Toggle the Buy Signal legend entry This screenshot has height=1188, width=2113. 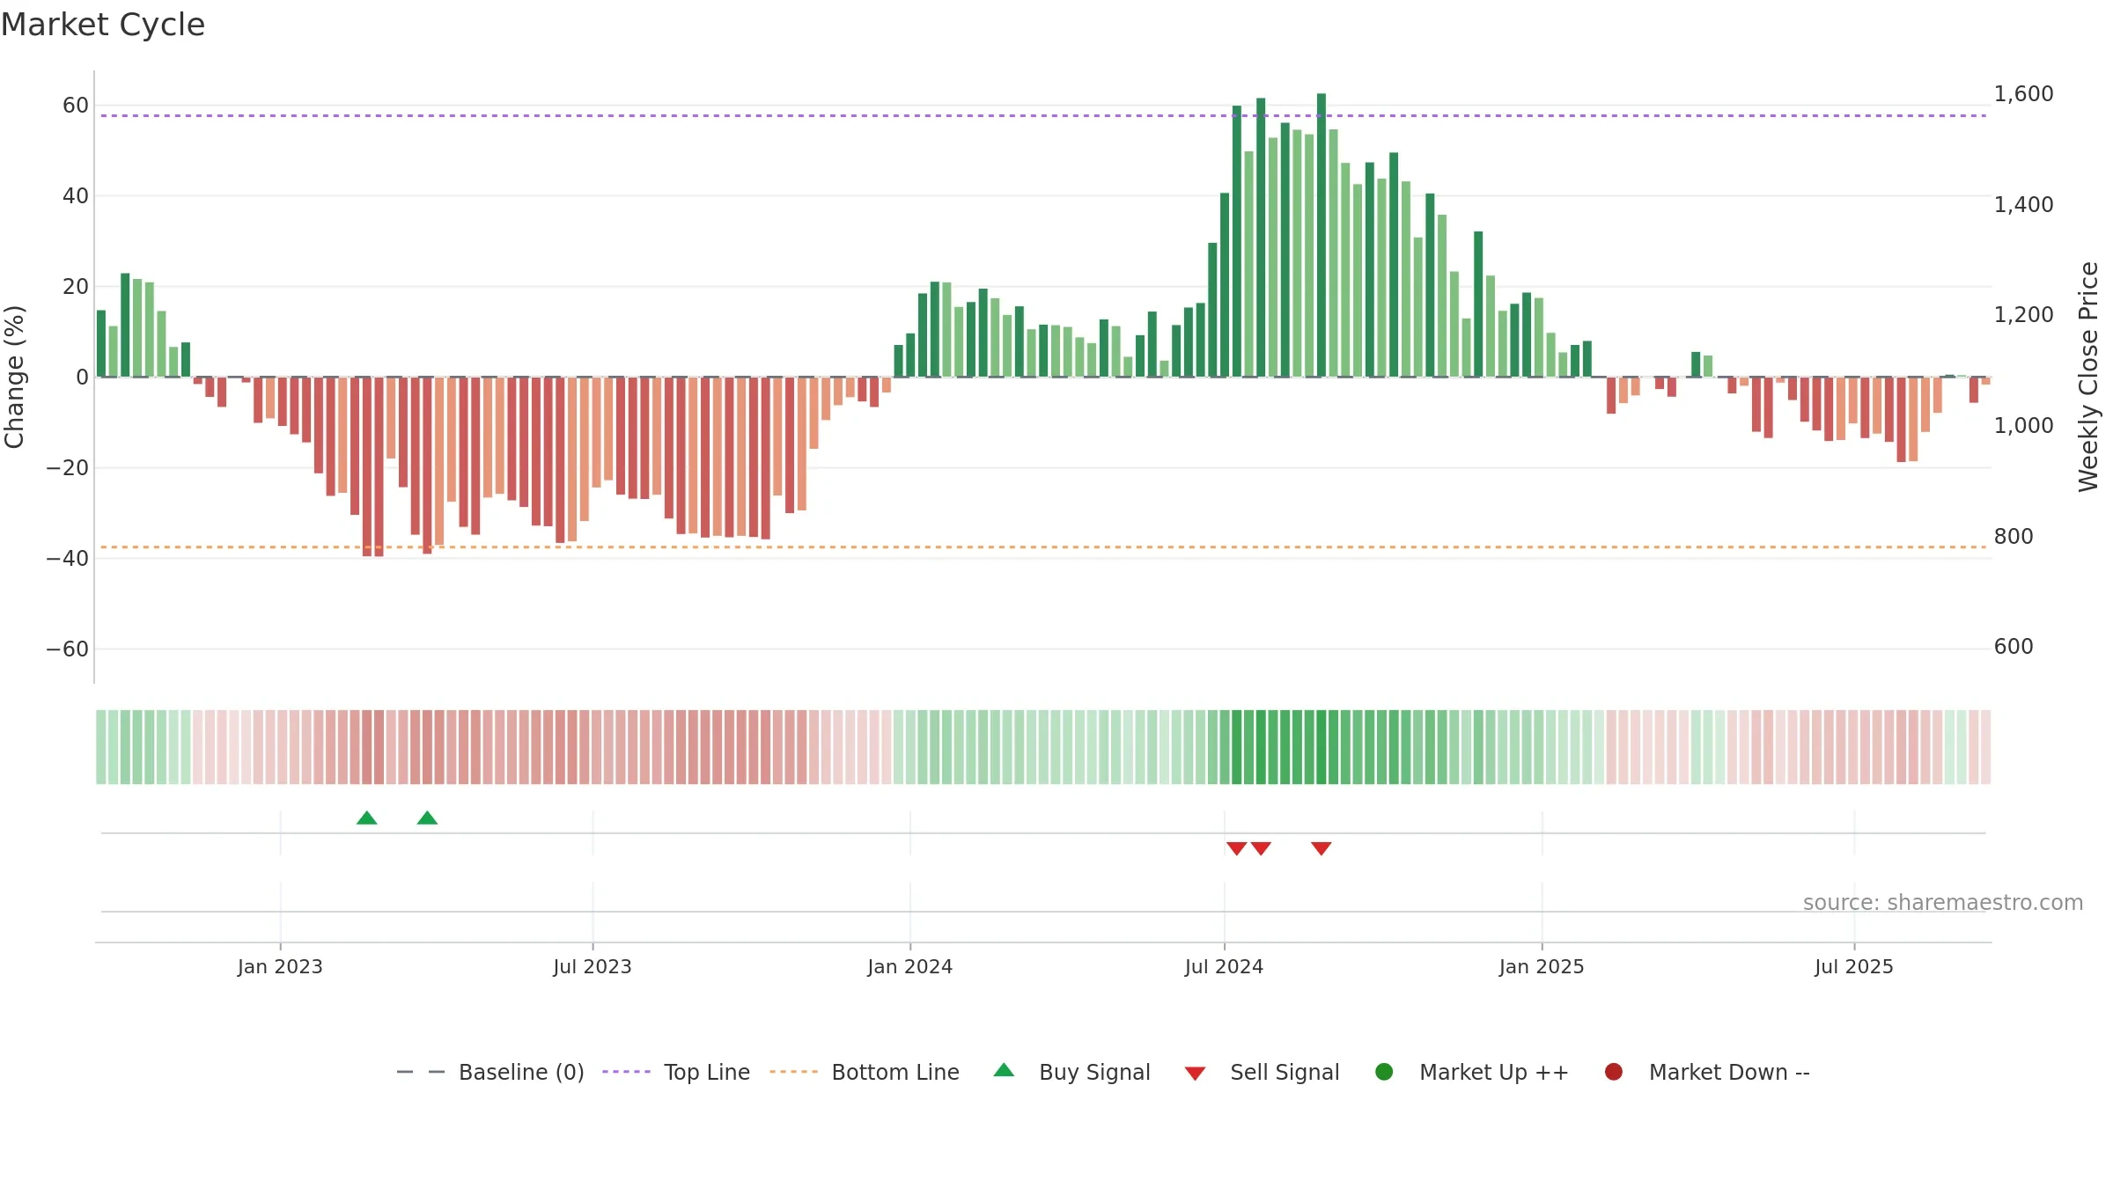(1071, 1072)
